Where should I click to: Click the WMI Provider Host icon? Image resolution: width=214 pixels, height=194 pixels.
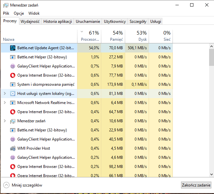pyautogui.click(x=13, y=148)
